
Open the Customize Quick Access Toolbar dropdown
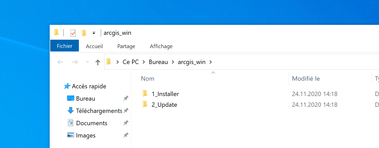[x=94, y=33]
